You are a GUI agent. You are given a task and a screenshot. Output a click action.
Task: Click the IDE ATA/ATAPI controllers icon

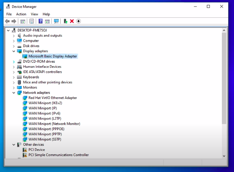(x=19, y=72)
